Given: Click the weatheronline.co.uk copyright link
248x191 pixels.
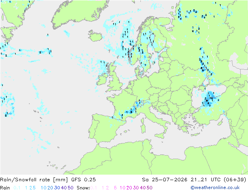Looking at the screenshot, I should pyautogui.click(x=215, y=187).
